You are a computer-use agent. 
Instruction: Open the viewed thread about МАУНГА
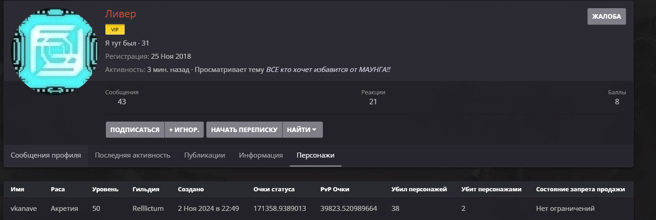coord(328,70)
